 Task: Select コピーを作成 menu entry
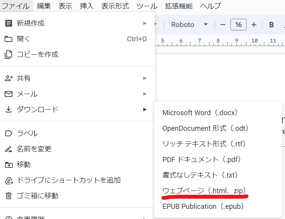pos(77,55)
